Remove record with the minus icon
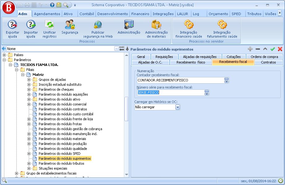The height and width of the screenshot is (185, 285). pyautogui.click(x=257, y=49)
